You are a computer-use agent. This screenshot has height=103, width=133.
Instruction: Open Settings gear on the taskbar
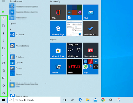[111, 100]
